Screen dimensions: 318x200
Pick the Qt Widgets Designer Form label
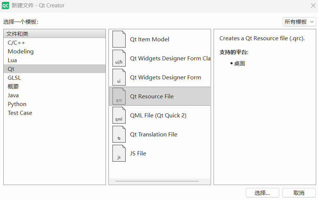166,77
